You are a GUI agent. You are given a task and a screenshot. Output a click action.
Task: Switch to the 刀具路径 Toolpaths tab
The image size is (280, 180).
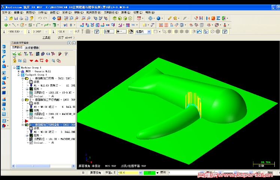click(x=17, y=47)
